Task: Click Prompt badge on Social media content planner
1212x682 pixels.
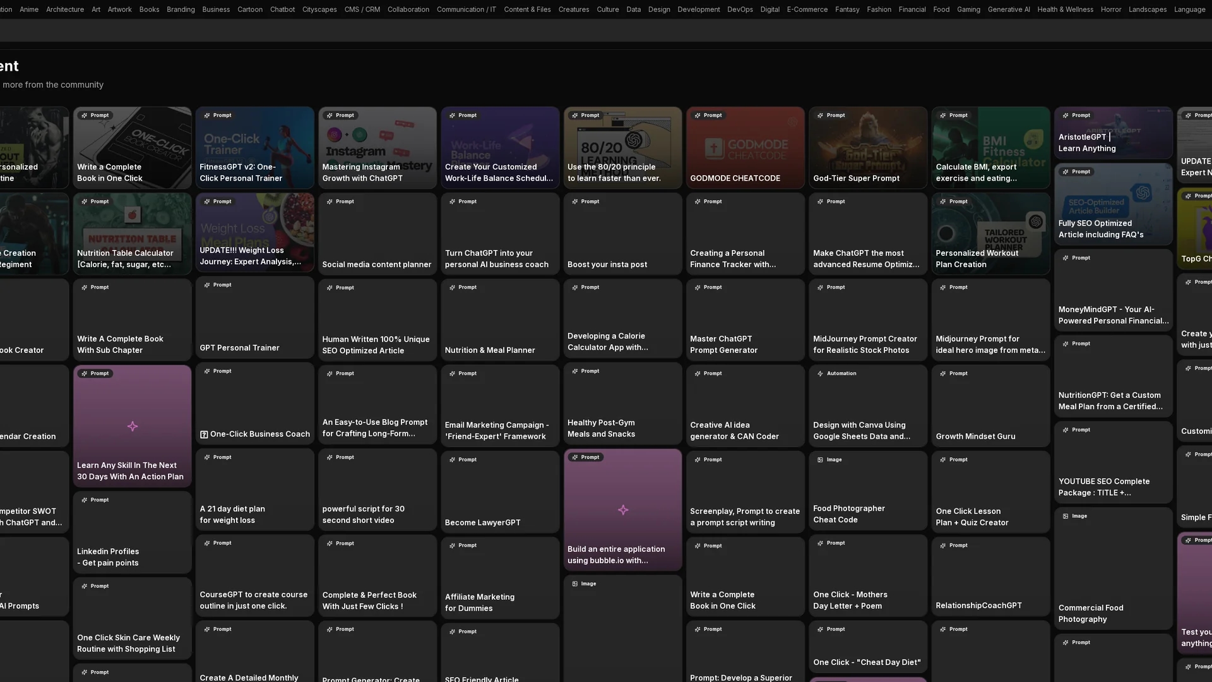Action: click(x=340, y=202)
